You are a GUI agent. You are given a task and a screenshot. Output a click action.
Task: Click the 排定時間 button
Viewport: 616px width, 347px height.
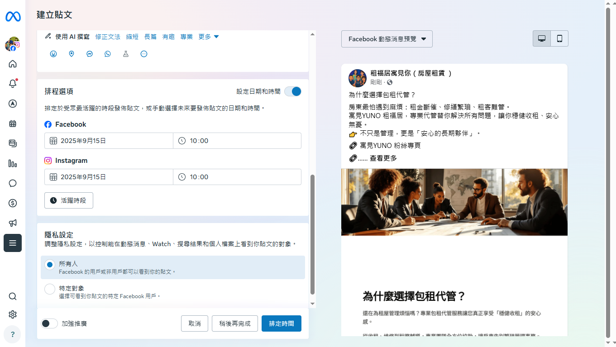point(281,323)
